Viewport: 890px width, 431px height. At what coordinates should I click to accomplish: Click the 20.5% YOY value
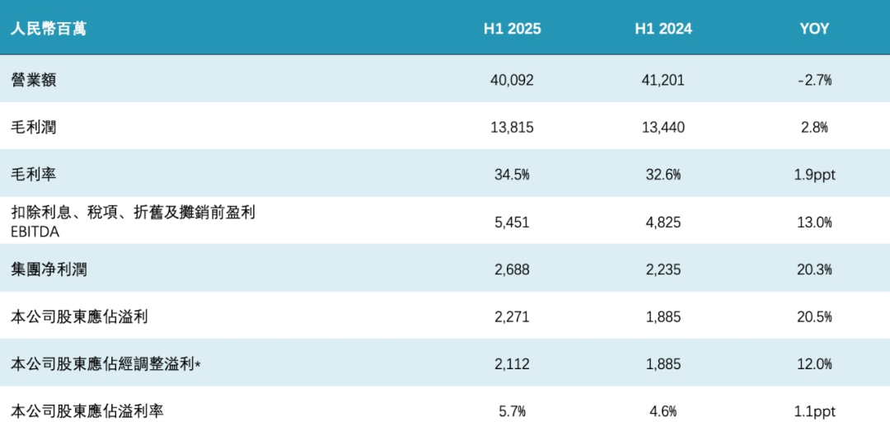[813, 316]
